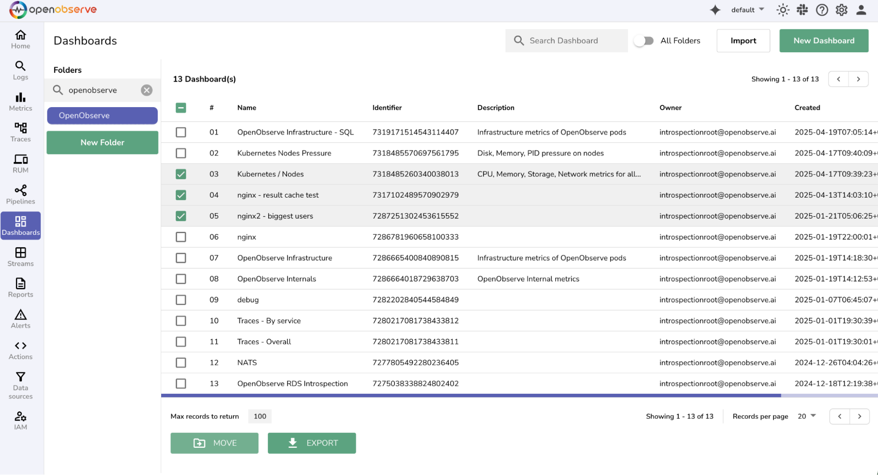View Alerts via the sidebar icon
The image size is (878, 475).
[x=20, y=319]
